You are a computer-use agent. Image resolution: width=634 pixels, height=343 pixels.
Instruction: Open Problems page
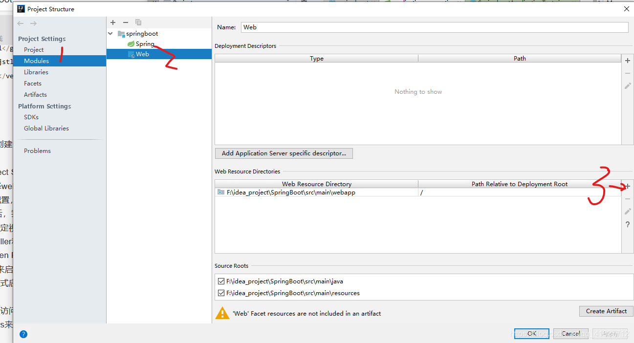(x=37, y=151)
